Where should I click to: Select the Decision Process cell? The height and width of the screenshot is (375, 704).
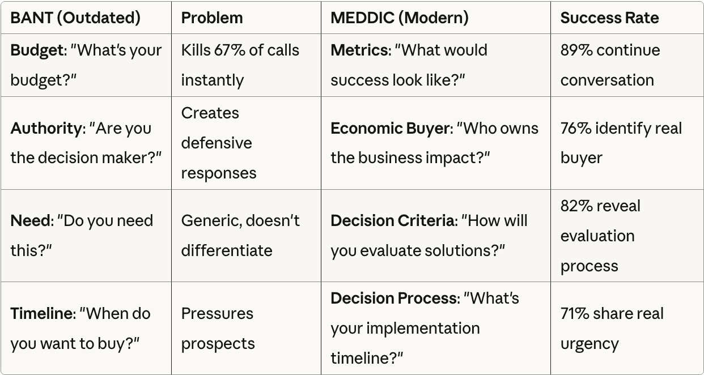425,328
